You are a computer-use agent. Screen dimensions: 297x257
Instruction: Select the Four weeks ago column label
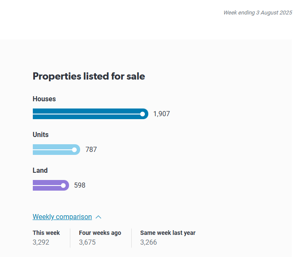(100, 233)
